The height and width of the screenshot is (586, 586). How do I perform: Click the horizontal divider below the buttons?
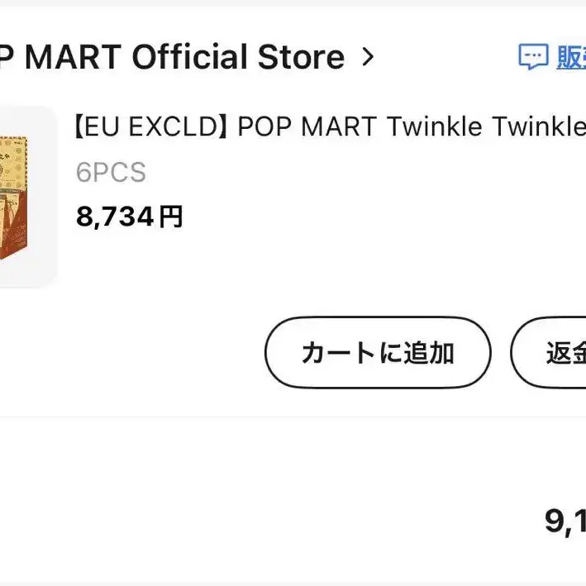[293, 417]
